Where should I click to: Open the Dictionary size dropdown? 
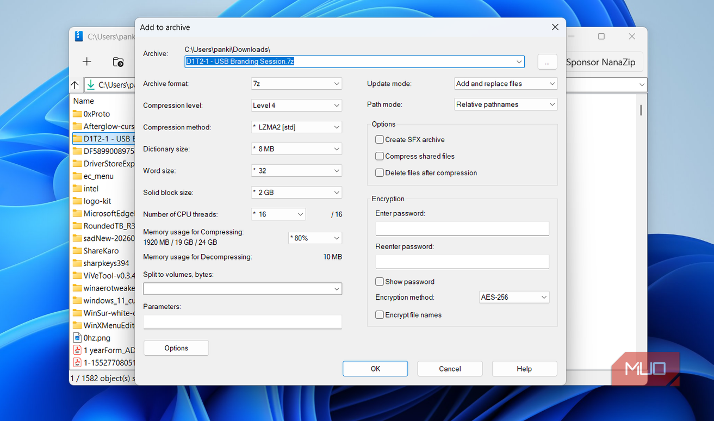pos(296,149)
